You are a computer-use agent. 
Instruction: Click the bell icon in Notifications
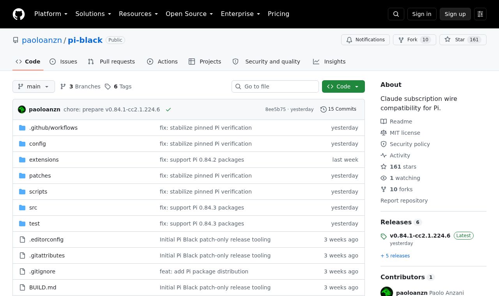(x=349, y=40)
